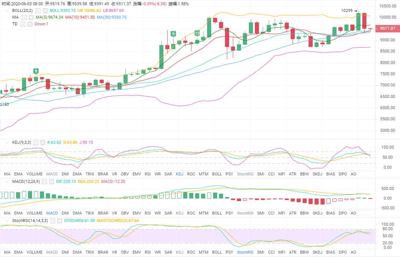The width and height of the screenshot is (400, 257).
Task: Select BOLL tab in bottom indicator row
Action: [217, 253]
